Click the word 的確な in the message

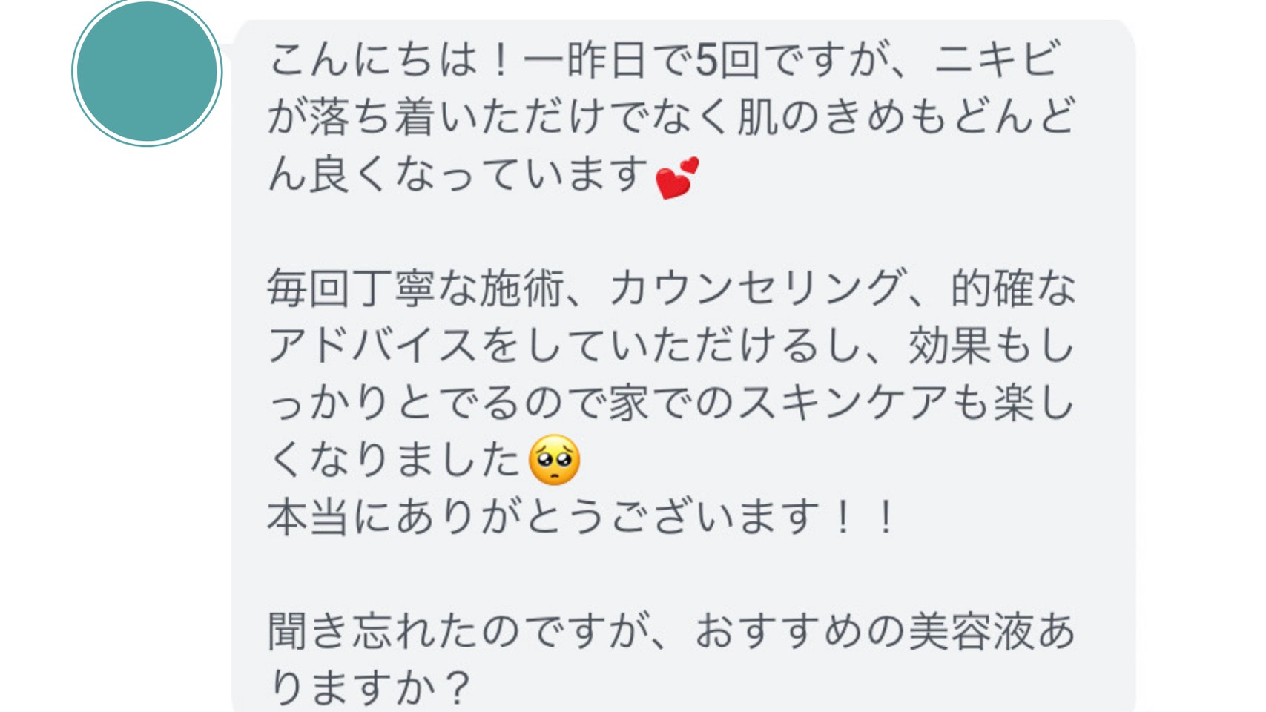coord(1013,288)
